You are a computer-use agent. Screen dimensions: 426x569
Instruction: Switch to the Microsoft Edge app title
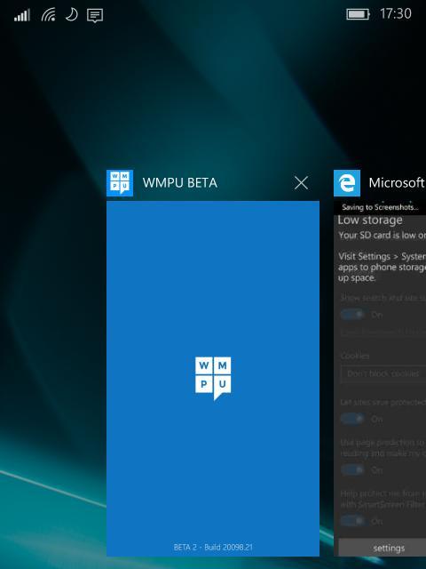pyautogui.click(x=397, y=182)
